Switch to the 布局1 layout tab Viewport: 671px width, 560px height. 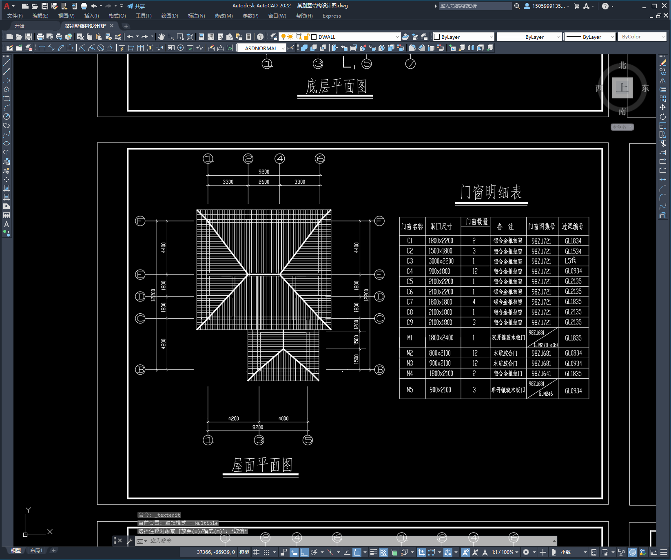click(x=36, y=551)
